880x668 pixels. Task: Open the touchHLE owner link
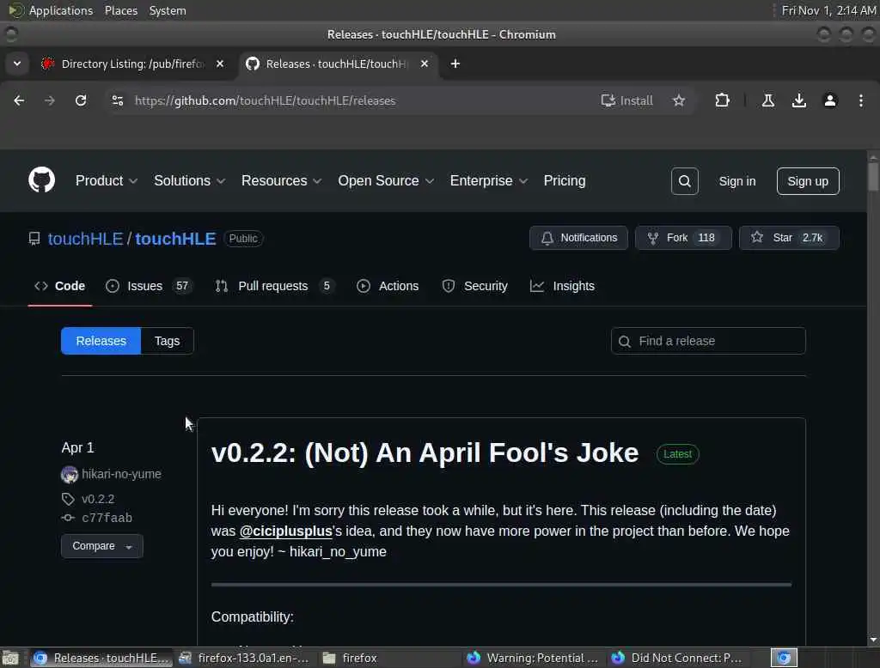[x=85, y=239]
